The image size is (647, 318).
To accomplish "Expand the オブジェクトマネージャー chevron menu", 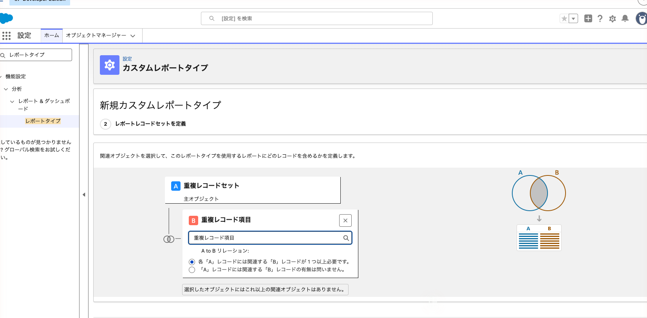I will (133, 36).
